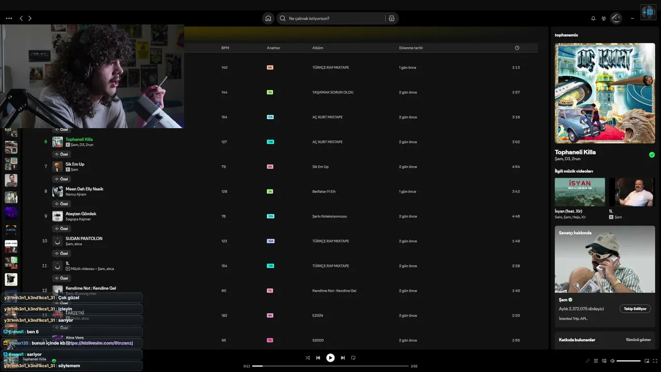Screen dimensions: 661x372
Task: Select the Sik Em Up track title
Action: pyautogui.click(x=75, y=164)
